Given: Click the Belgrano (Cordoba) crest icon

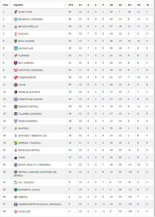Looking at the screenshot, I should coord(16,19).
